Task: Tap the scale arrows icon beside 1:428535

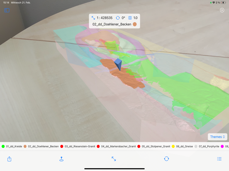Action: click(93, 18)
